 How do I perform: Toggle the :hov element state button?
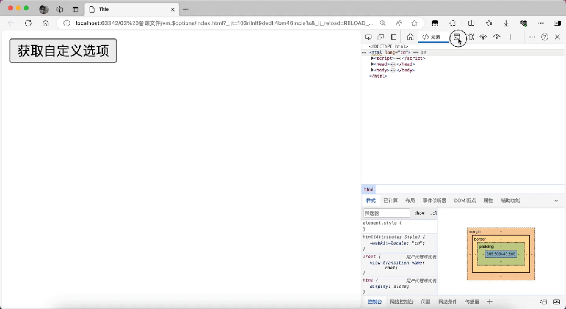tap(419, 214)
